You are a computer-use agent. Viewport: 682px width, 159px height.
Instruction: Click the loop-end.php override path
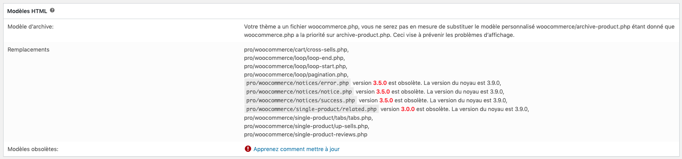294,58
